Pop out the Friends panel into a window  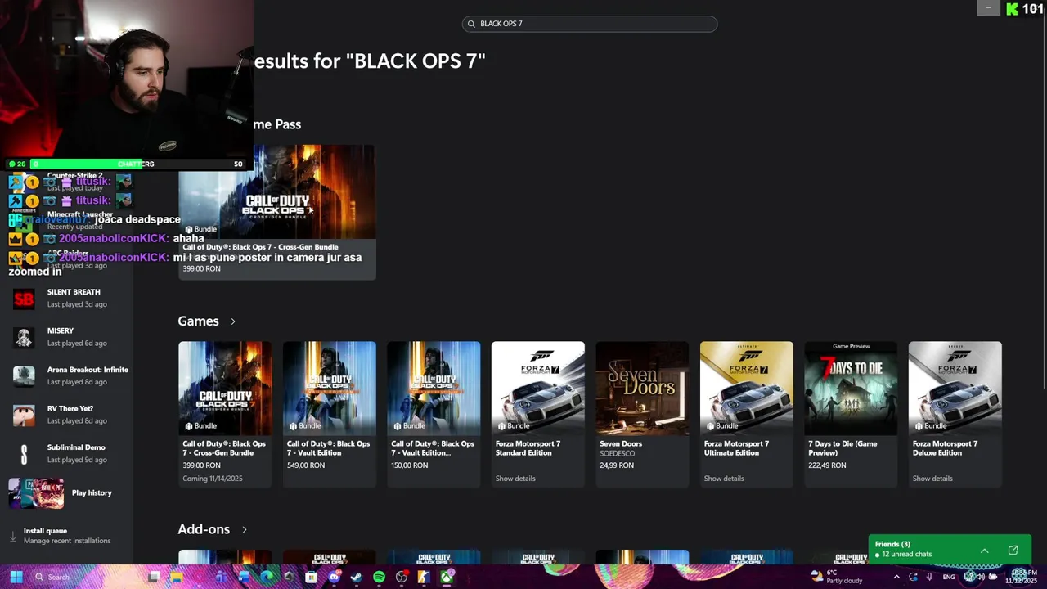tap(1013, 551)
